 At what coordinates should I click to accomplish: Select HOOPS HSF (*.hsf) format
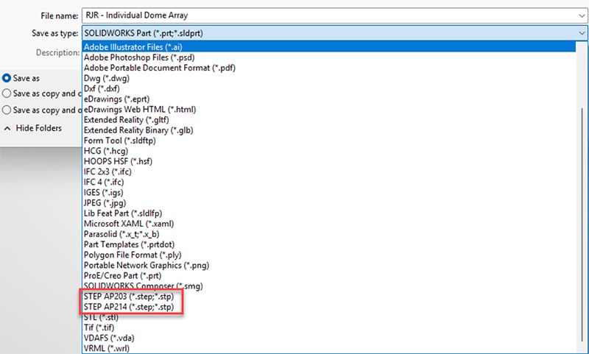pos(328,161)
